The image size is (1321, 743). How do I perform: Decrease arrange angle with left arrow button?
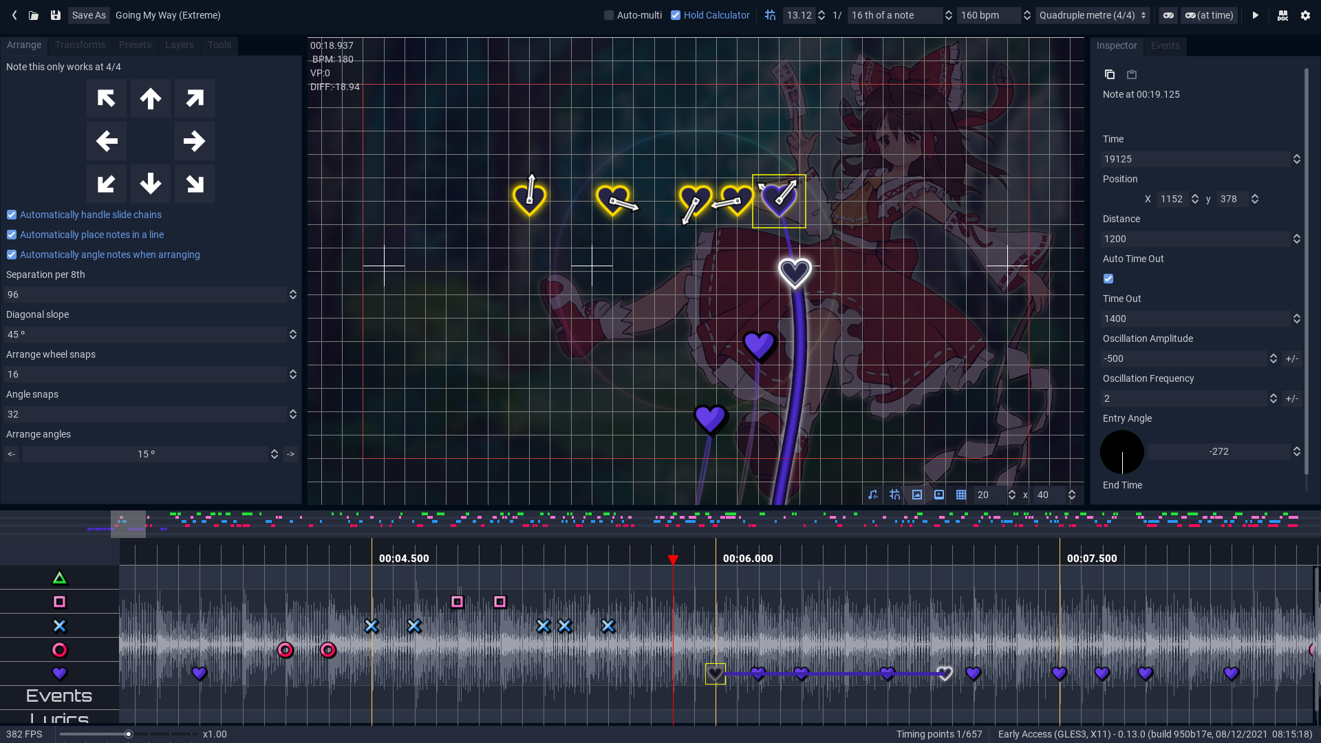(x=12, y=454)
